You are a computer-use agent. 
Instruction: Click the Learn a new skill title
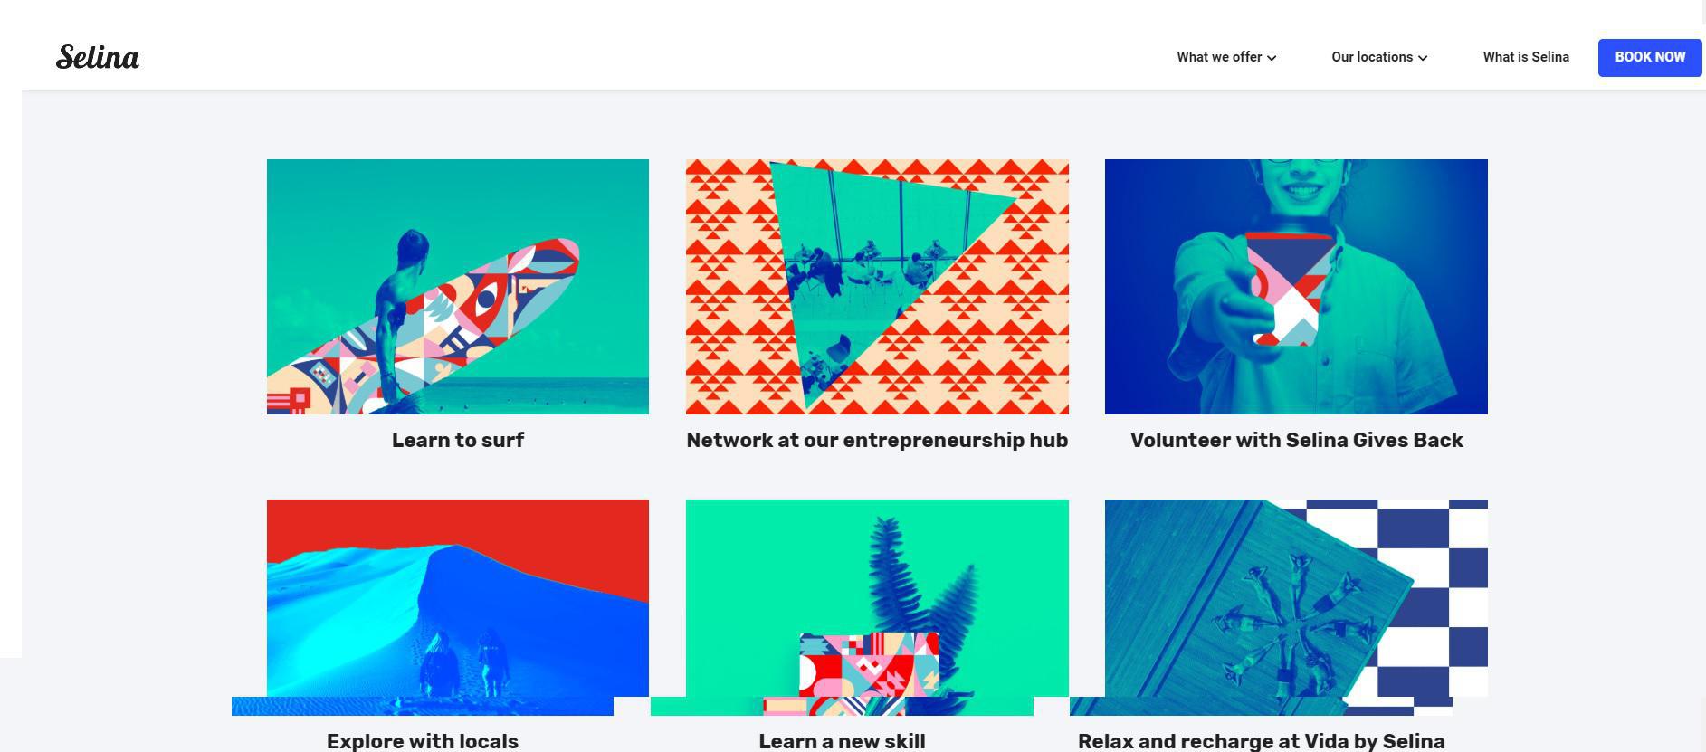tap(842, 741)
